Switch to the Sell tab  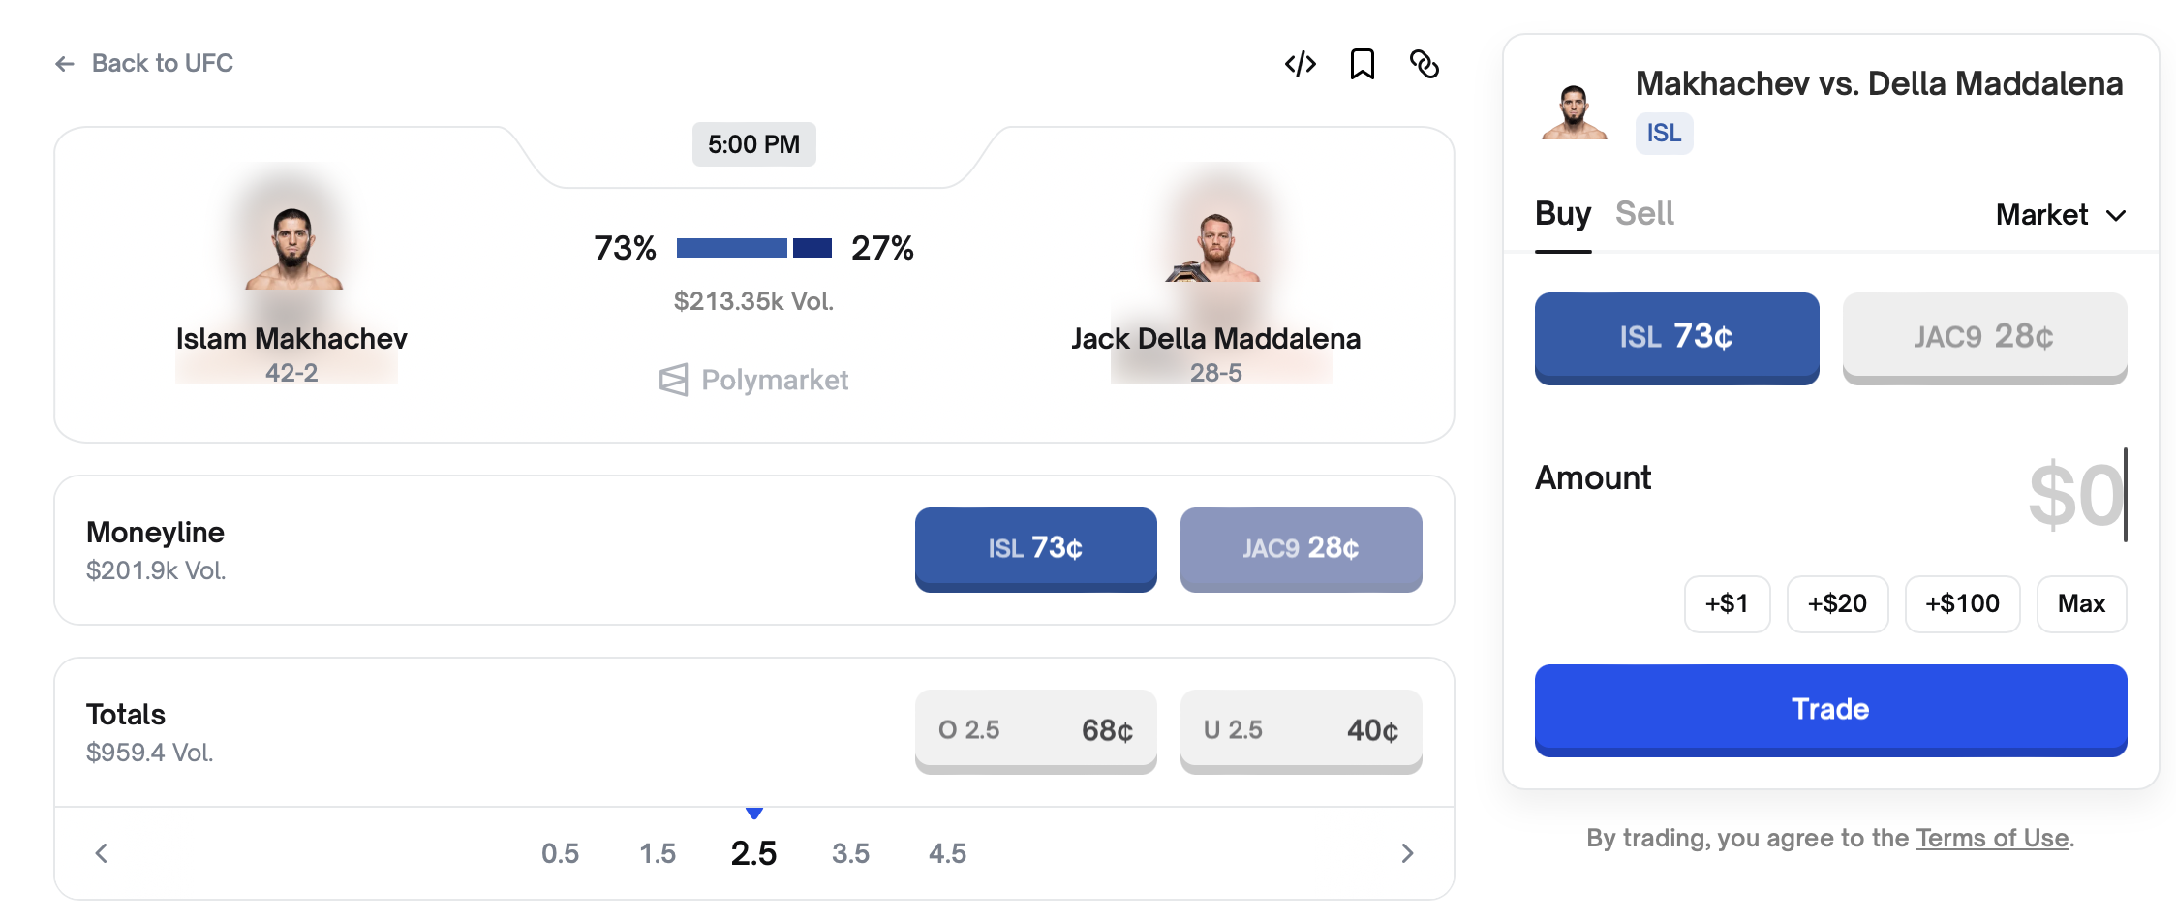click(x=1644, y=214)
